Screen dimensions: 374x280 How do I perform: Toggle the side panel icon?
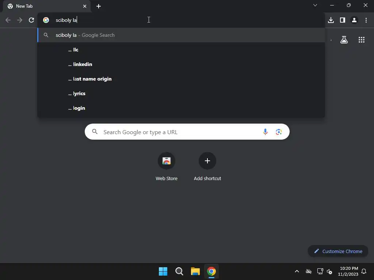[x=343, y=20]
